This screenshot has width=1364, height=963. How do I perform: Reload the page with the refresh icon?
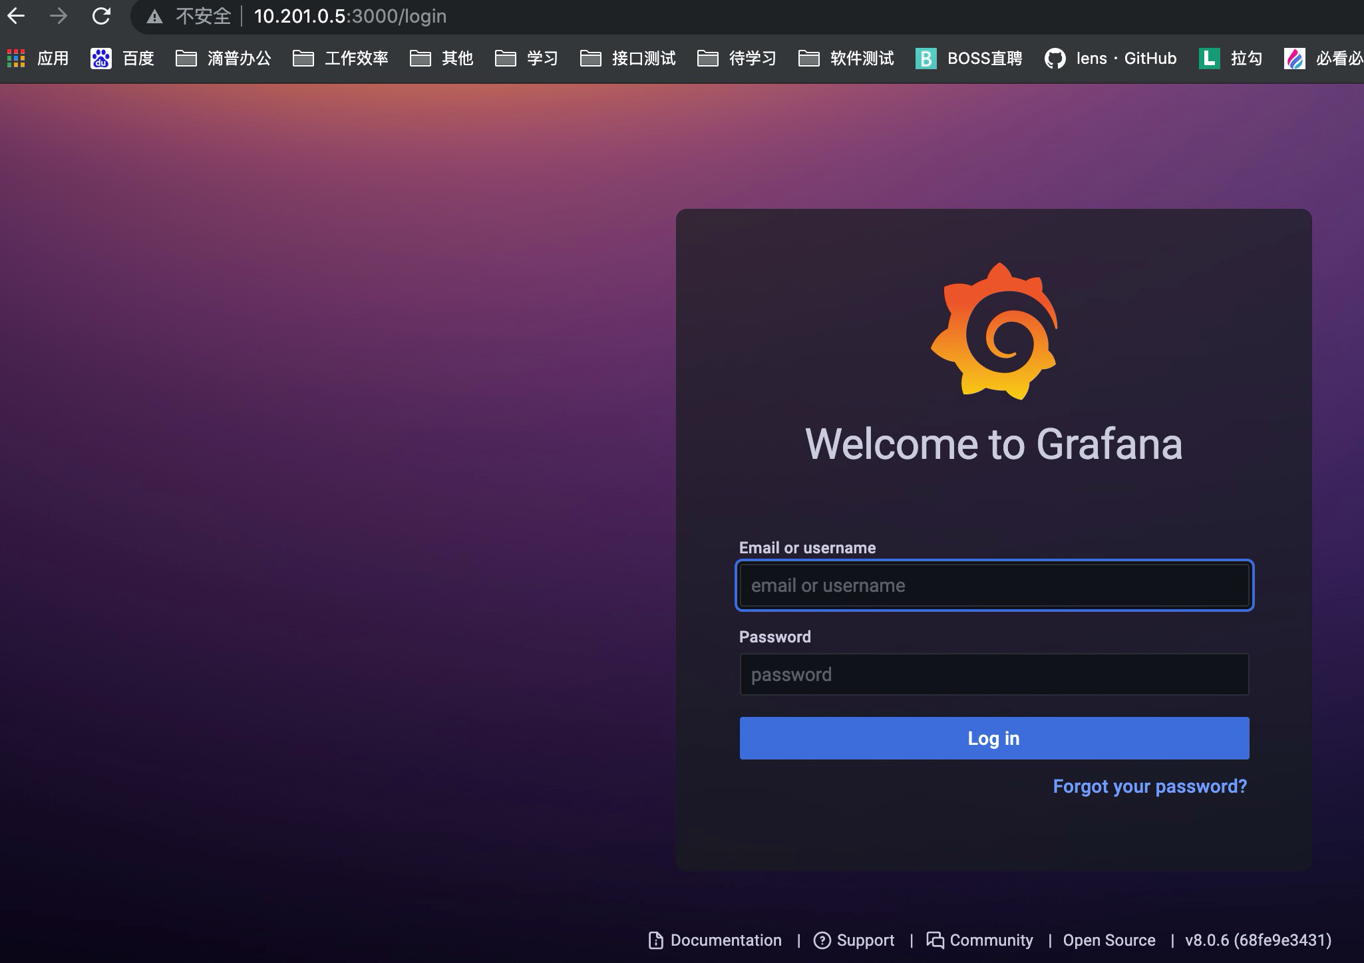(101, 16)
